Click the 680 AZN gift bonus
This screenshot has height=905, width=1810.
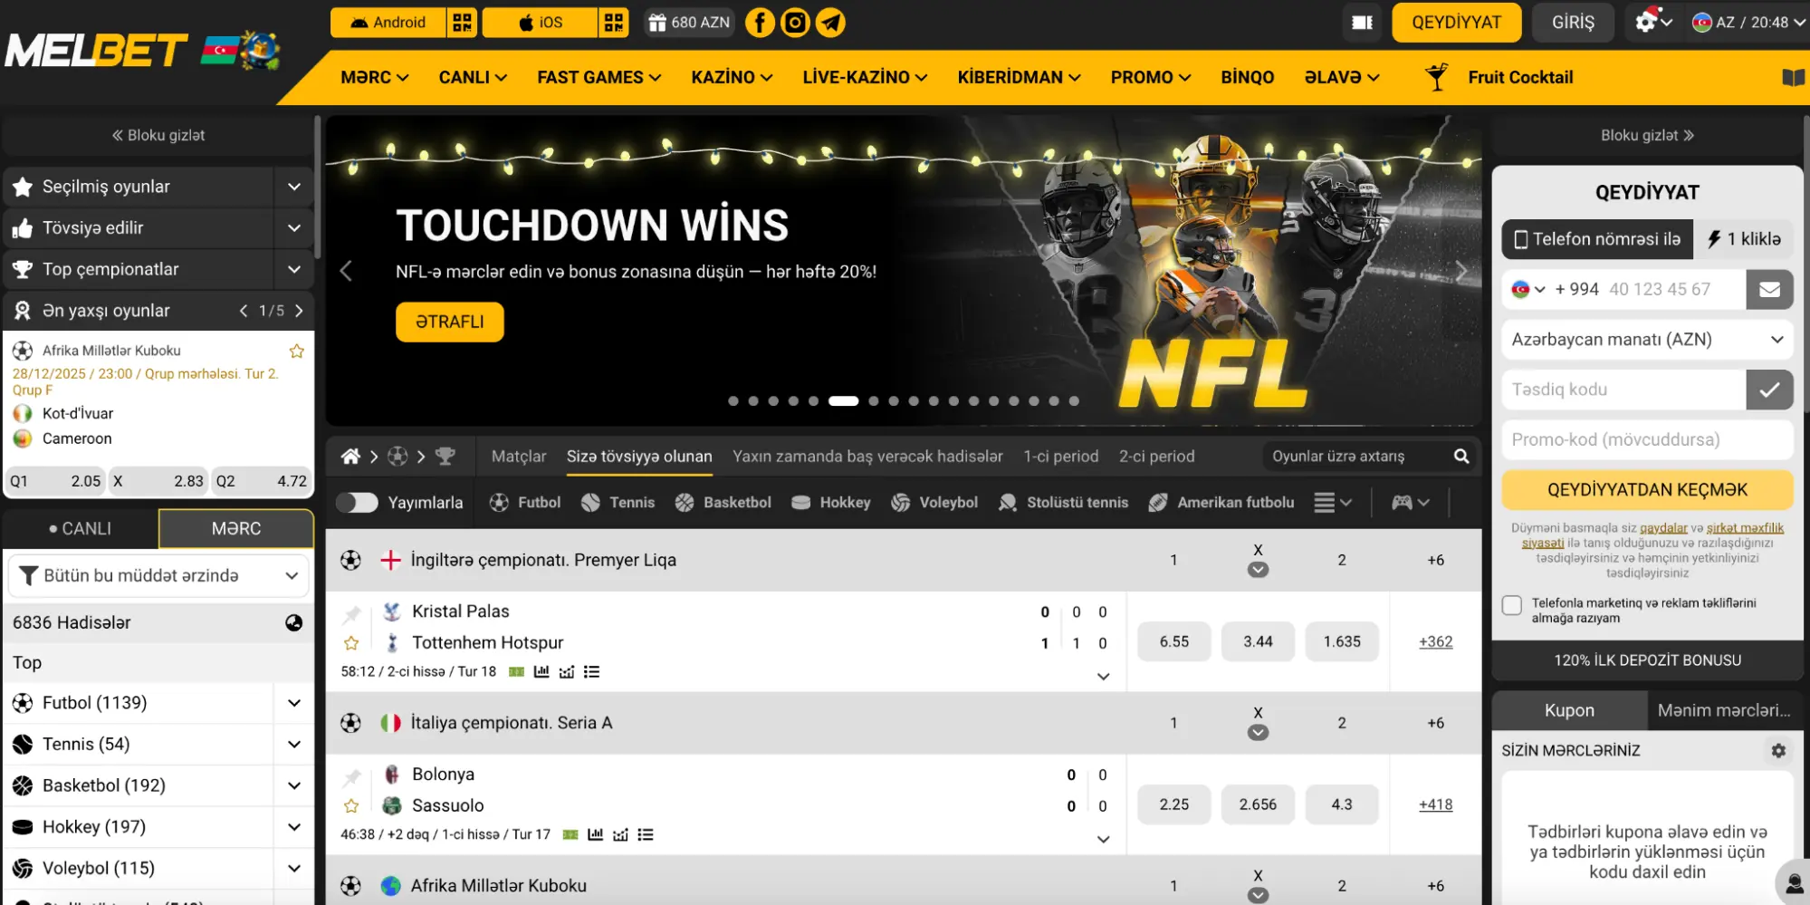[689, 23]
